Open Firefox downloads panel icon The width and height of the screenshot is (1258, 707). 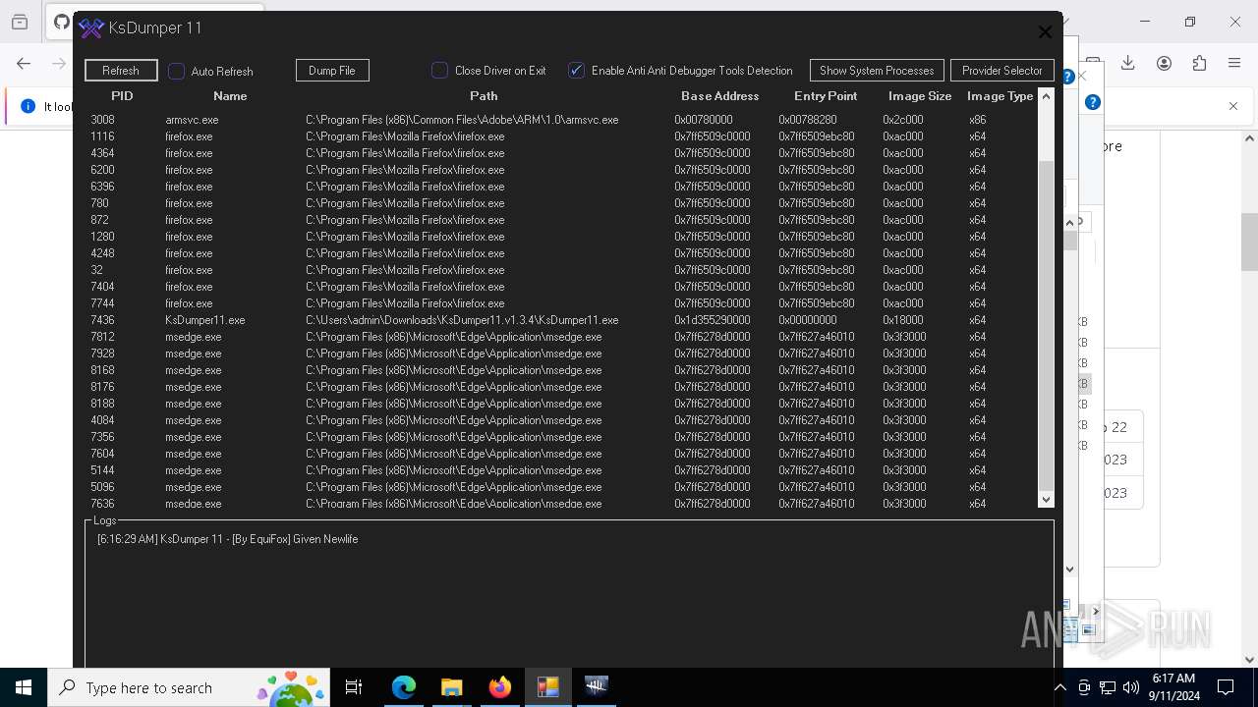1127,63
